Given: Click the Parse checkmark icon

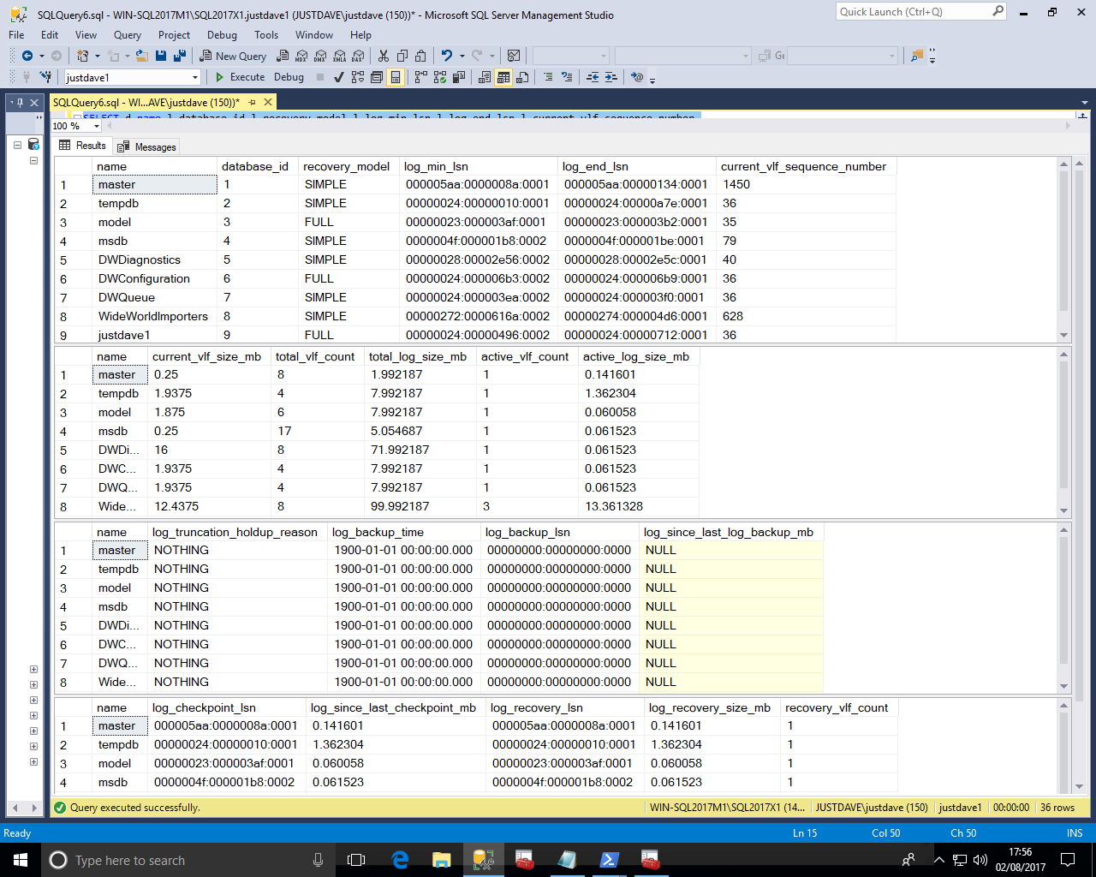Looking at the screenshot, I should pos(338,77).
